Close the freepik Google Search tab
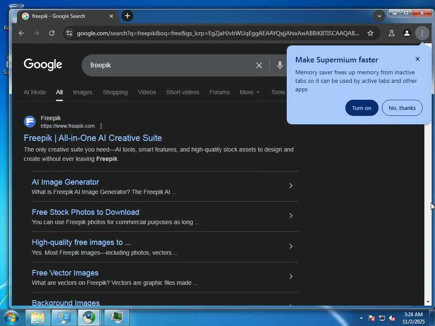This screenshot has height=326, width=435. [x=111, y=16]
